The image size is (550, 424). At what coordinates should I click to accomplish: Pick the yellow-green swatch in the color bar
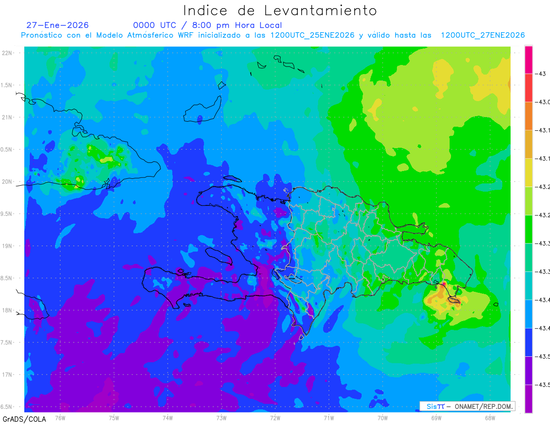[x=528, y=201]
